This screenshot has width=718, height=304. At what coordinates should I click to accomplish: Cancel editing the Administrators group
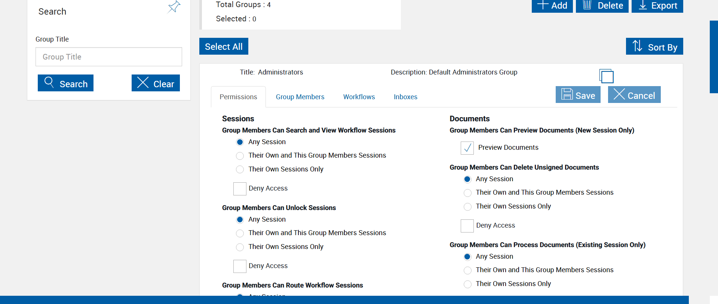[634, 95]
